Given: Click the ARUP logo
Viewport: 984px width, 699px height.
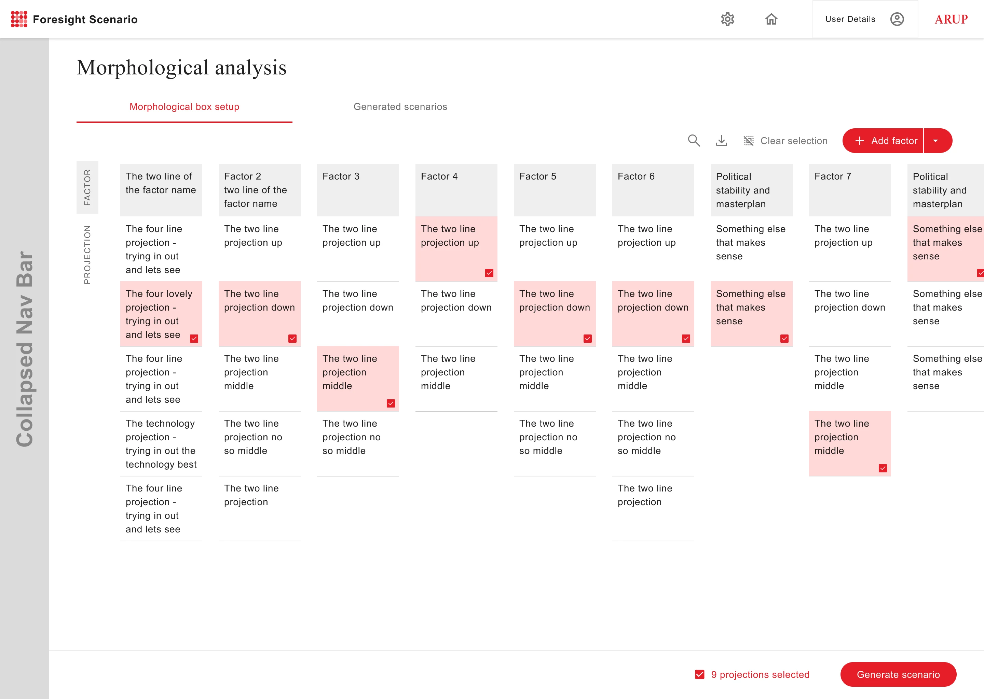Looking at the screenshot, I should click(x=951, y=19).
